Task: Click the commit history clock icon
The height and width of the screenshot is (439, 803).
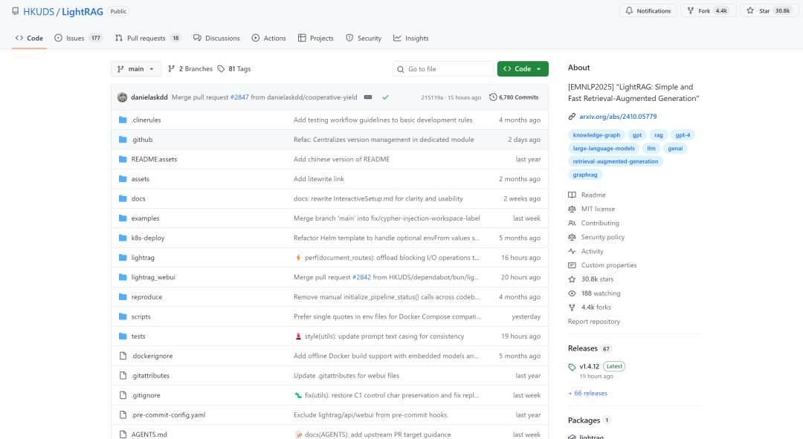Action: pos(493,97)
